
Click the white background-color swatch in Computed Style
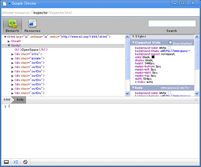(170, 47)
